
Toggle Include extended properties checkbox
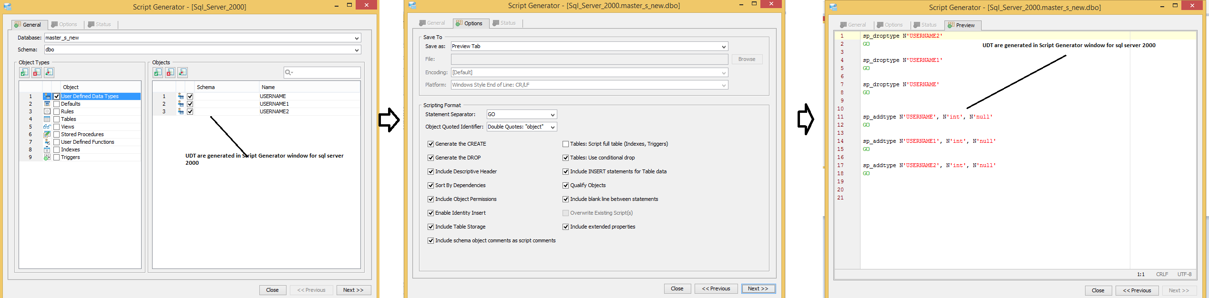pos(566,227)
